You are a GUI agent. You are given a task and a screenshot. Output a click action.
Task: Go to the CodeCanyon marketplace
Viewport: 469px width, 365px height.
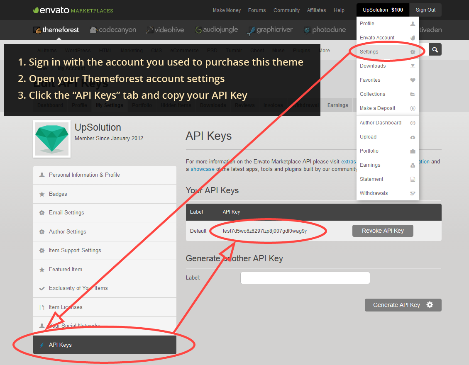coord(113,29)
